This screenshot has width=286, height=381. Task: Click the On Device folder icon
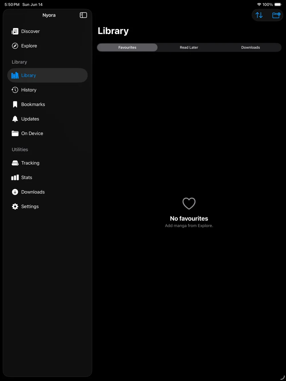15,133
